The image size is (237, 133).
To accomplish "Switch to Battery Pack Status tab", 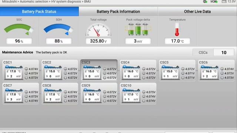I will click(x=39, y=11).
